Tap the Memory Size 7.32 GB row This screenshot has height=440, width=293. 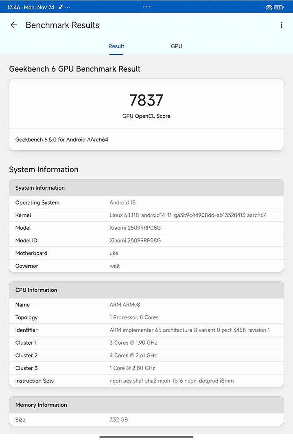(146, 419)
